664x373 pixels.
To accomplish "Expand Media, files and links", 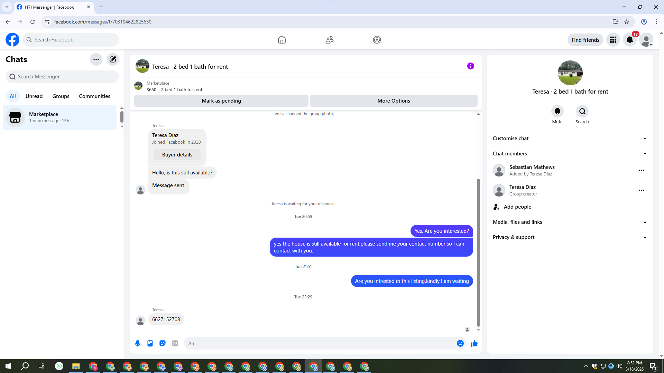I will click(x=645, y=222).
